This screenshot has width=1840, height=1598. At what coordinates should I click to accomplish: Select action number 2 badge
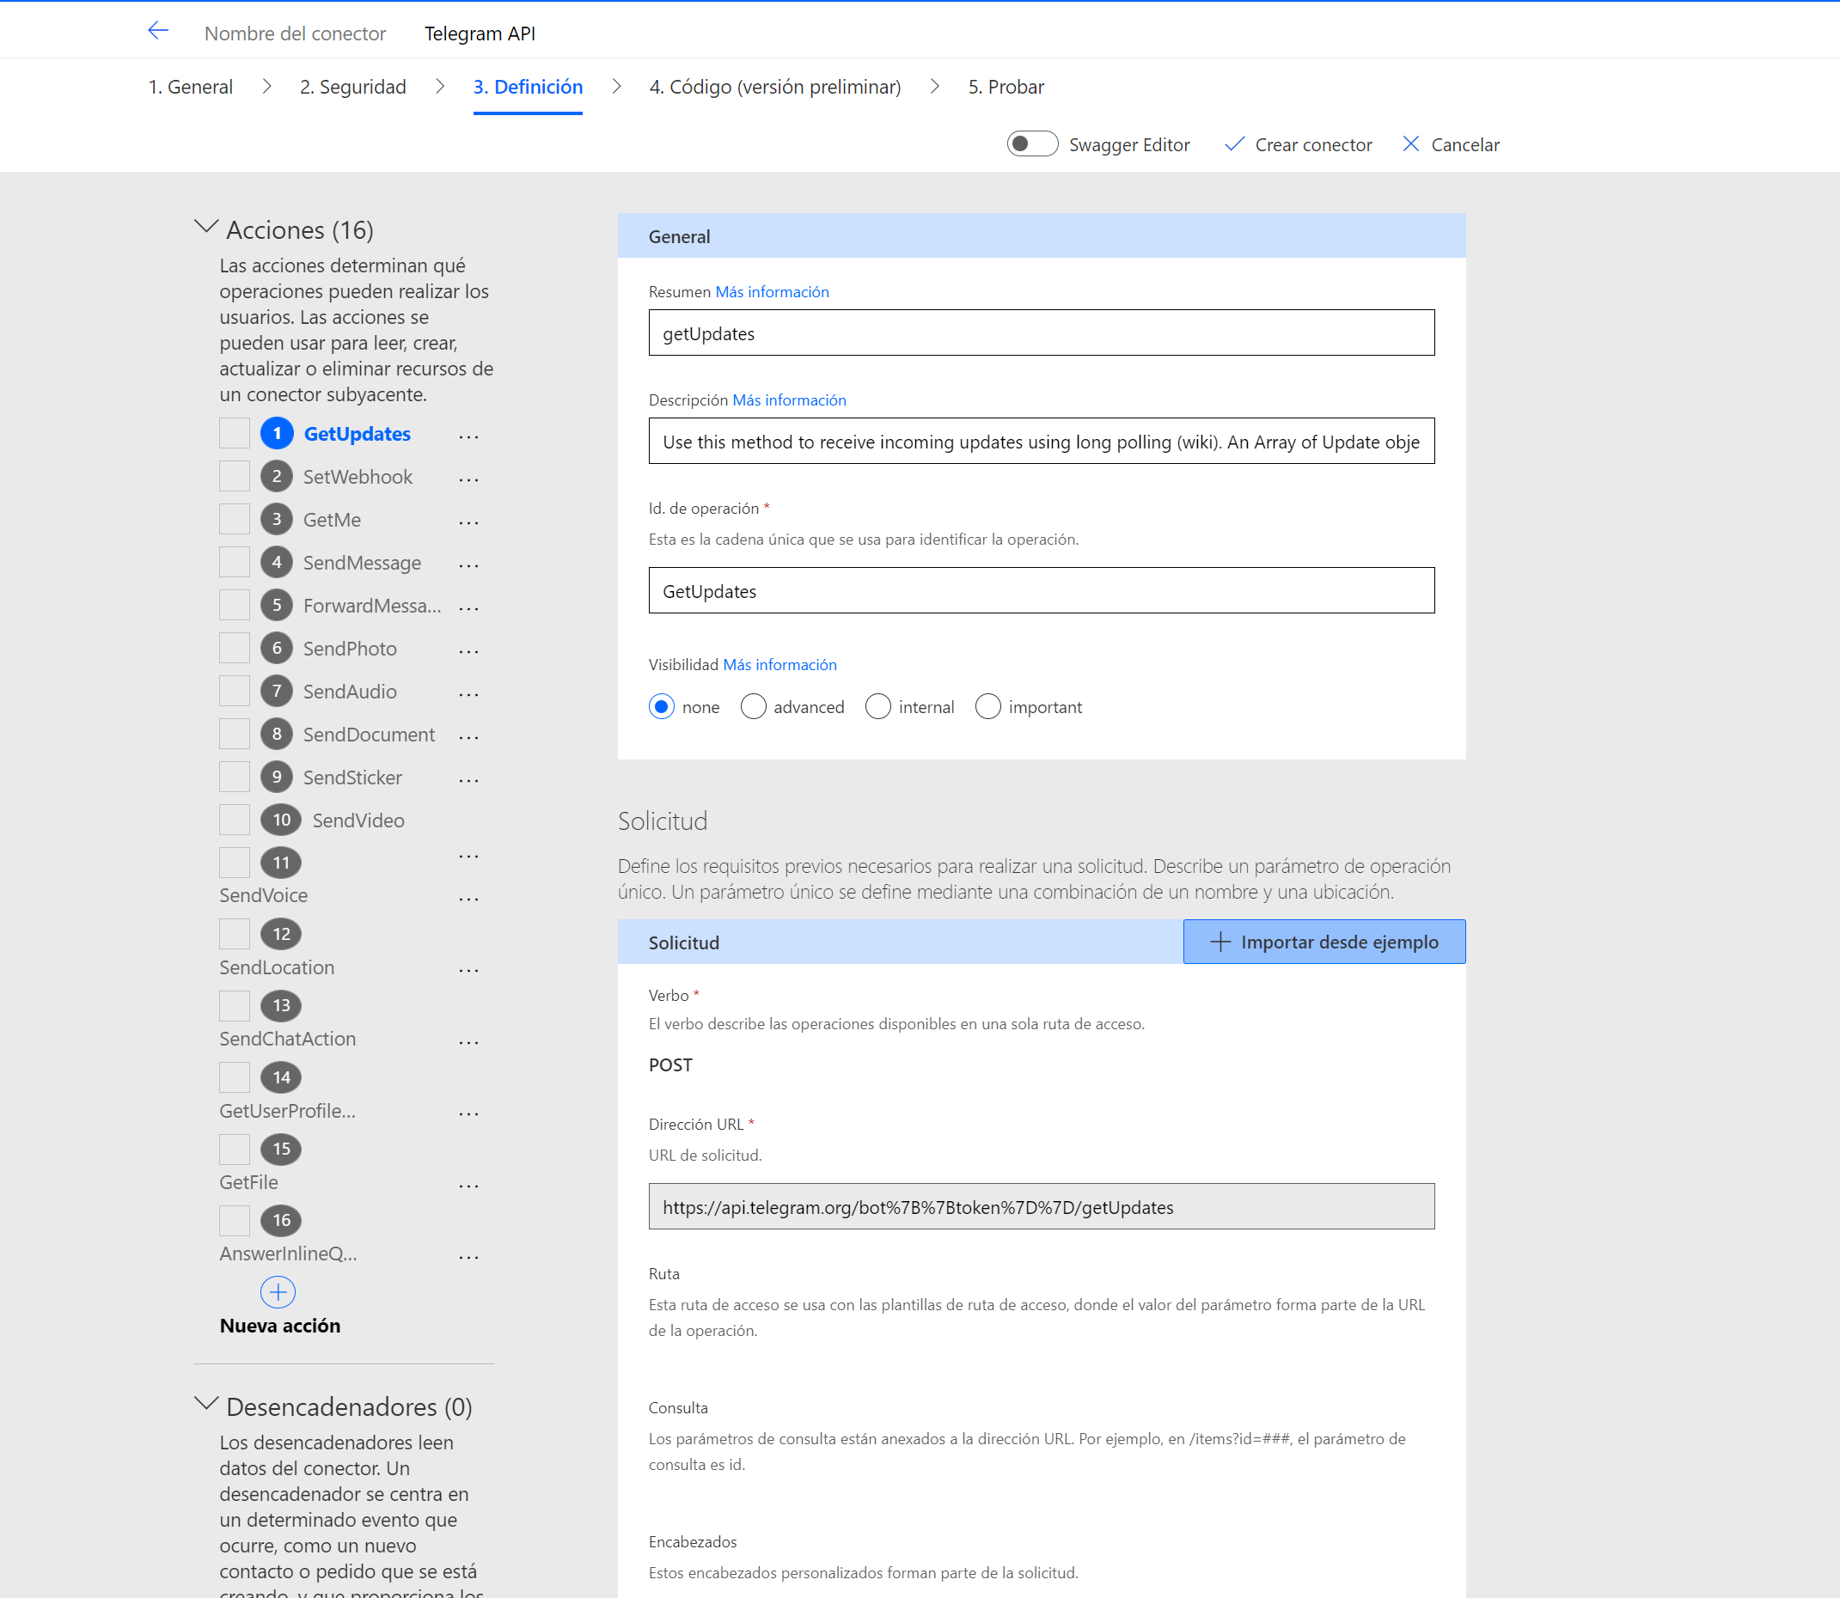277,476
